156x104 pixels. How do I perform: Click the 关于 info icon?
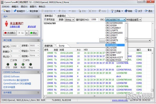point(136,11)
